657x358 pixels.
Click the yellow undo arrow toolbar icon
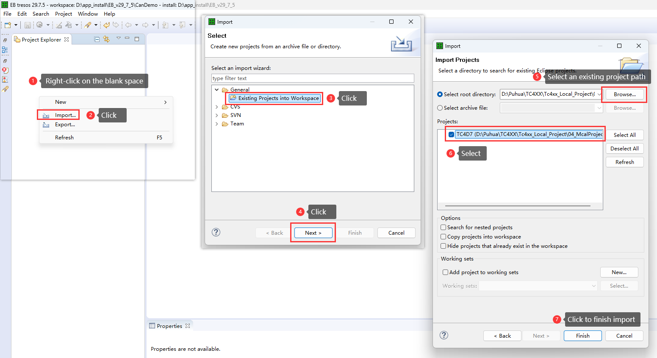(106, 25)
